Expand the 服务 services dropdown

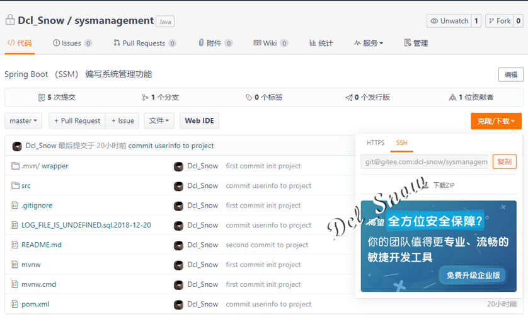click(x=369, y=43)
